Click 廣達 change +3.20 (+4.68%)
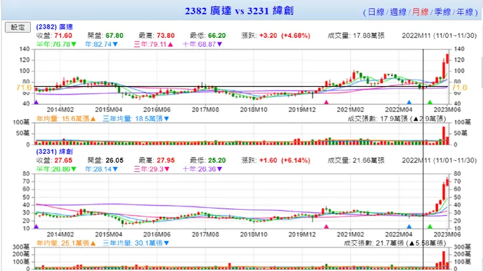 click(x=285, y=36)
